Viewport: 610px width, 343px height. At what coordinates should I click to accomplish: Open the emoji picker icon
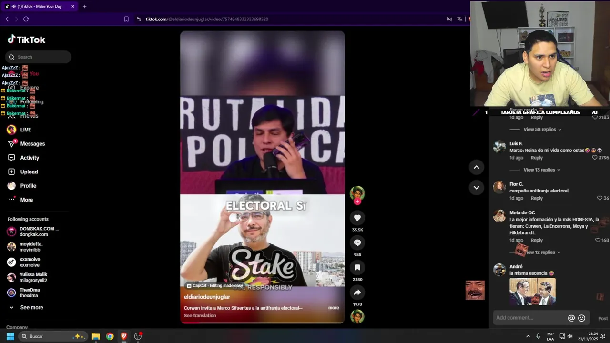(581, 318)
